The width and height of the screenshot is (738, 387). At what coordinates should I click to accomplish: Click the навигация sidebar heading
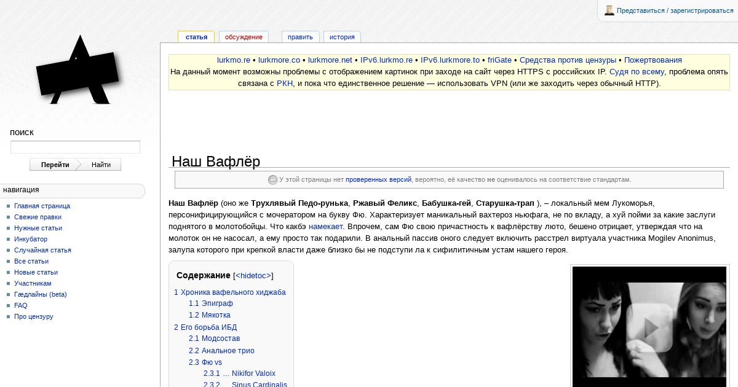[x=21, y=190]
